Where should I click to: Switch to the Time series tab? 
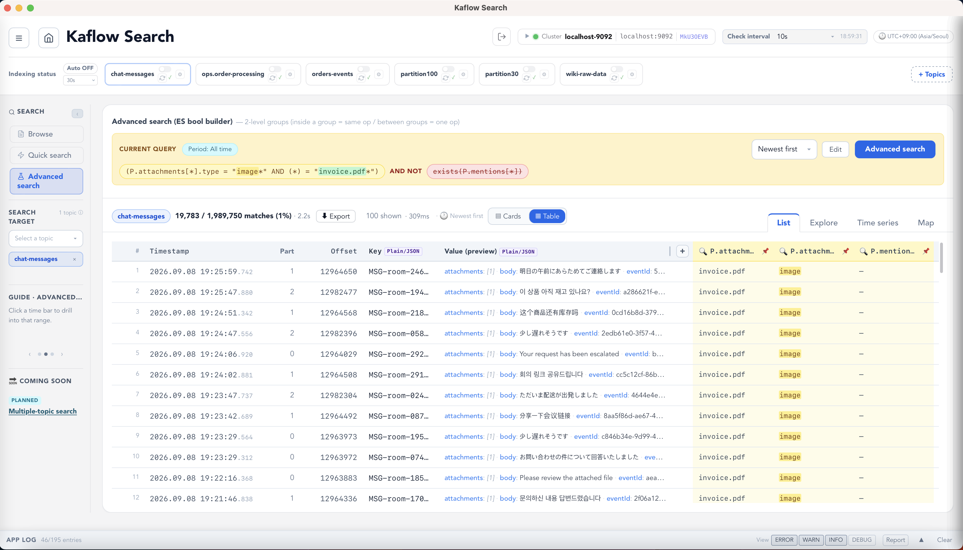coord(878,223)
